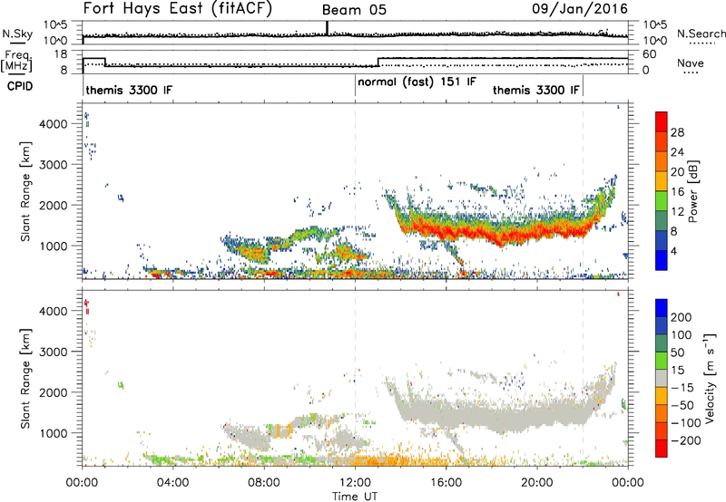Click the "-15" tick on Velocity scale
The image size is (726, 502).
point(682,388)
